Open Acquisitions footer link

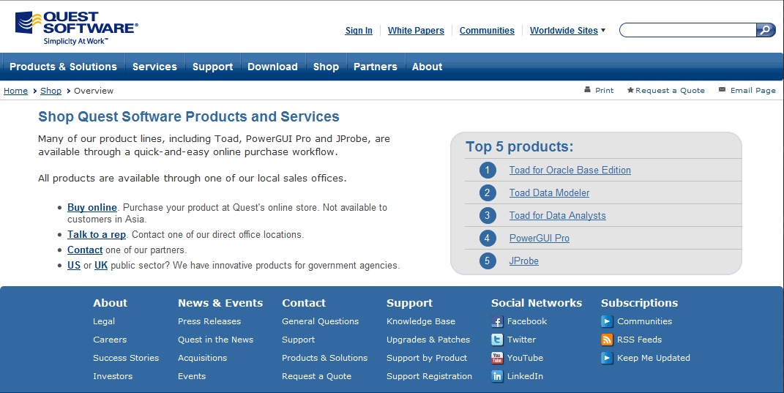click(x=203, y=358)
